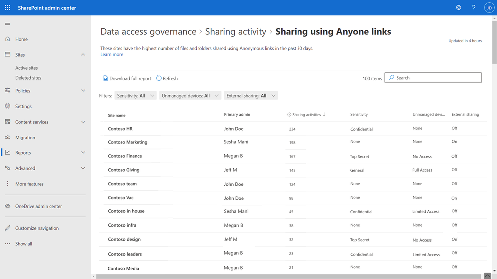Click the OneDrive admin center cloud icon
This screenshot has height=279, width=497.
(8, 206)
